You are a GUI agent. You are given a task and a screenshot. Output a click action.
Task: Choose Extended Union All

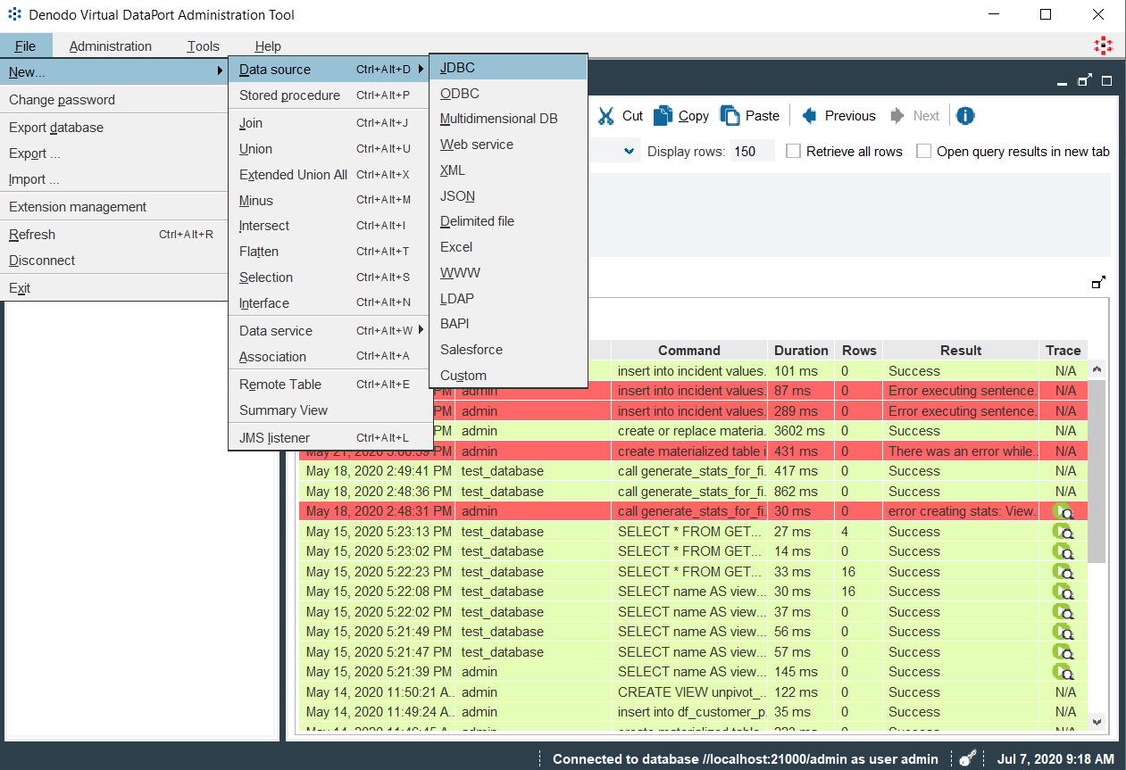coord(330,175)
